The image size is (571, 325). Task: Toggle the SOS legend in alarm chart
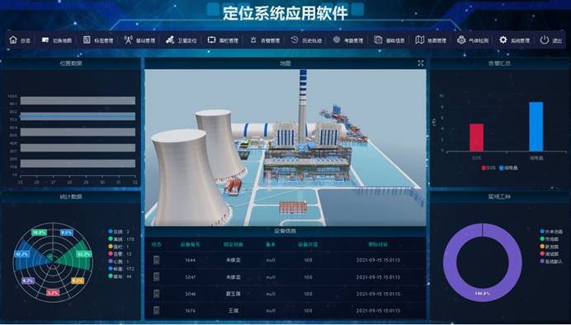488,168
